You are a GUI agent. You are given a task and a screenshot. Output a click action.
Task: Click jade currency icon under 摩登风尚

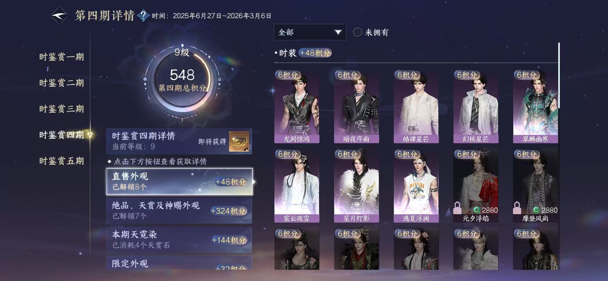[x=536, y=210]
